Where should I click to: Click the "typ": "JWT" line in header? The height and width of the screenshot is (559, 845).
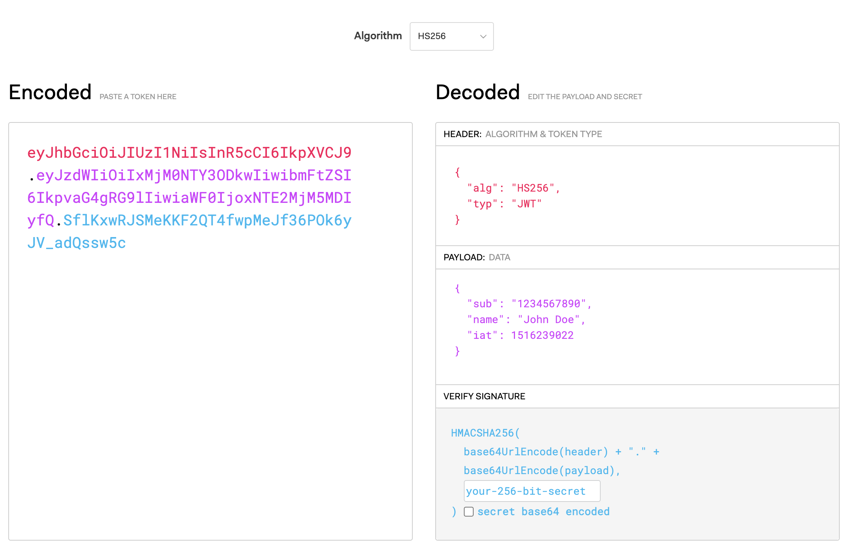coord(504,204)
